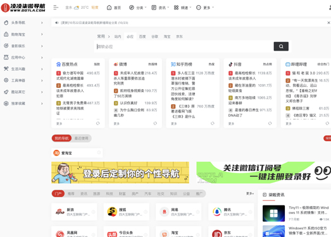Click the green WeChat subscription banner
The height and width of the screenshot is (237, 331).
coord(264,173)
